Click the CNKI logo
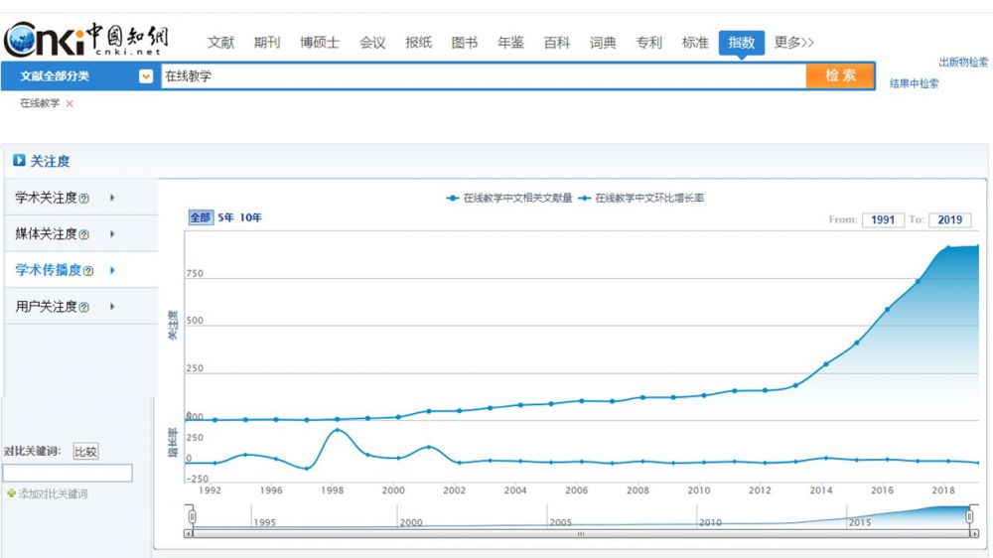Image resolution: width=993 pixels, height=558 pixels. [85, 40]
